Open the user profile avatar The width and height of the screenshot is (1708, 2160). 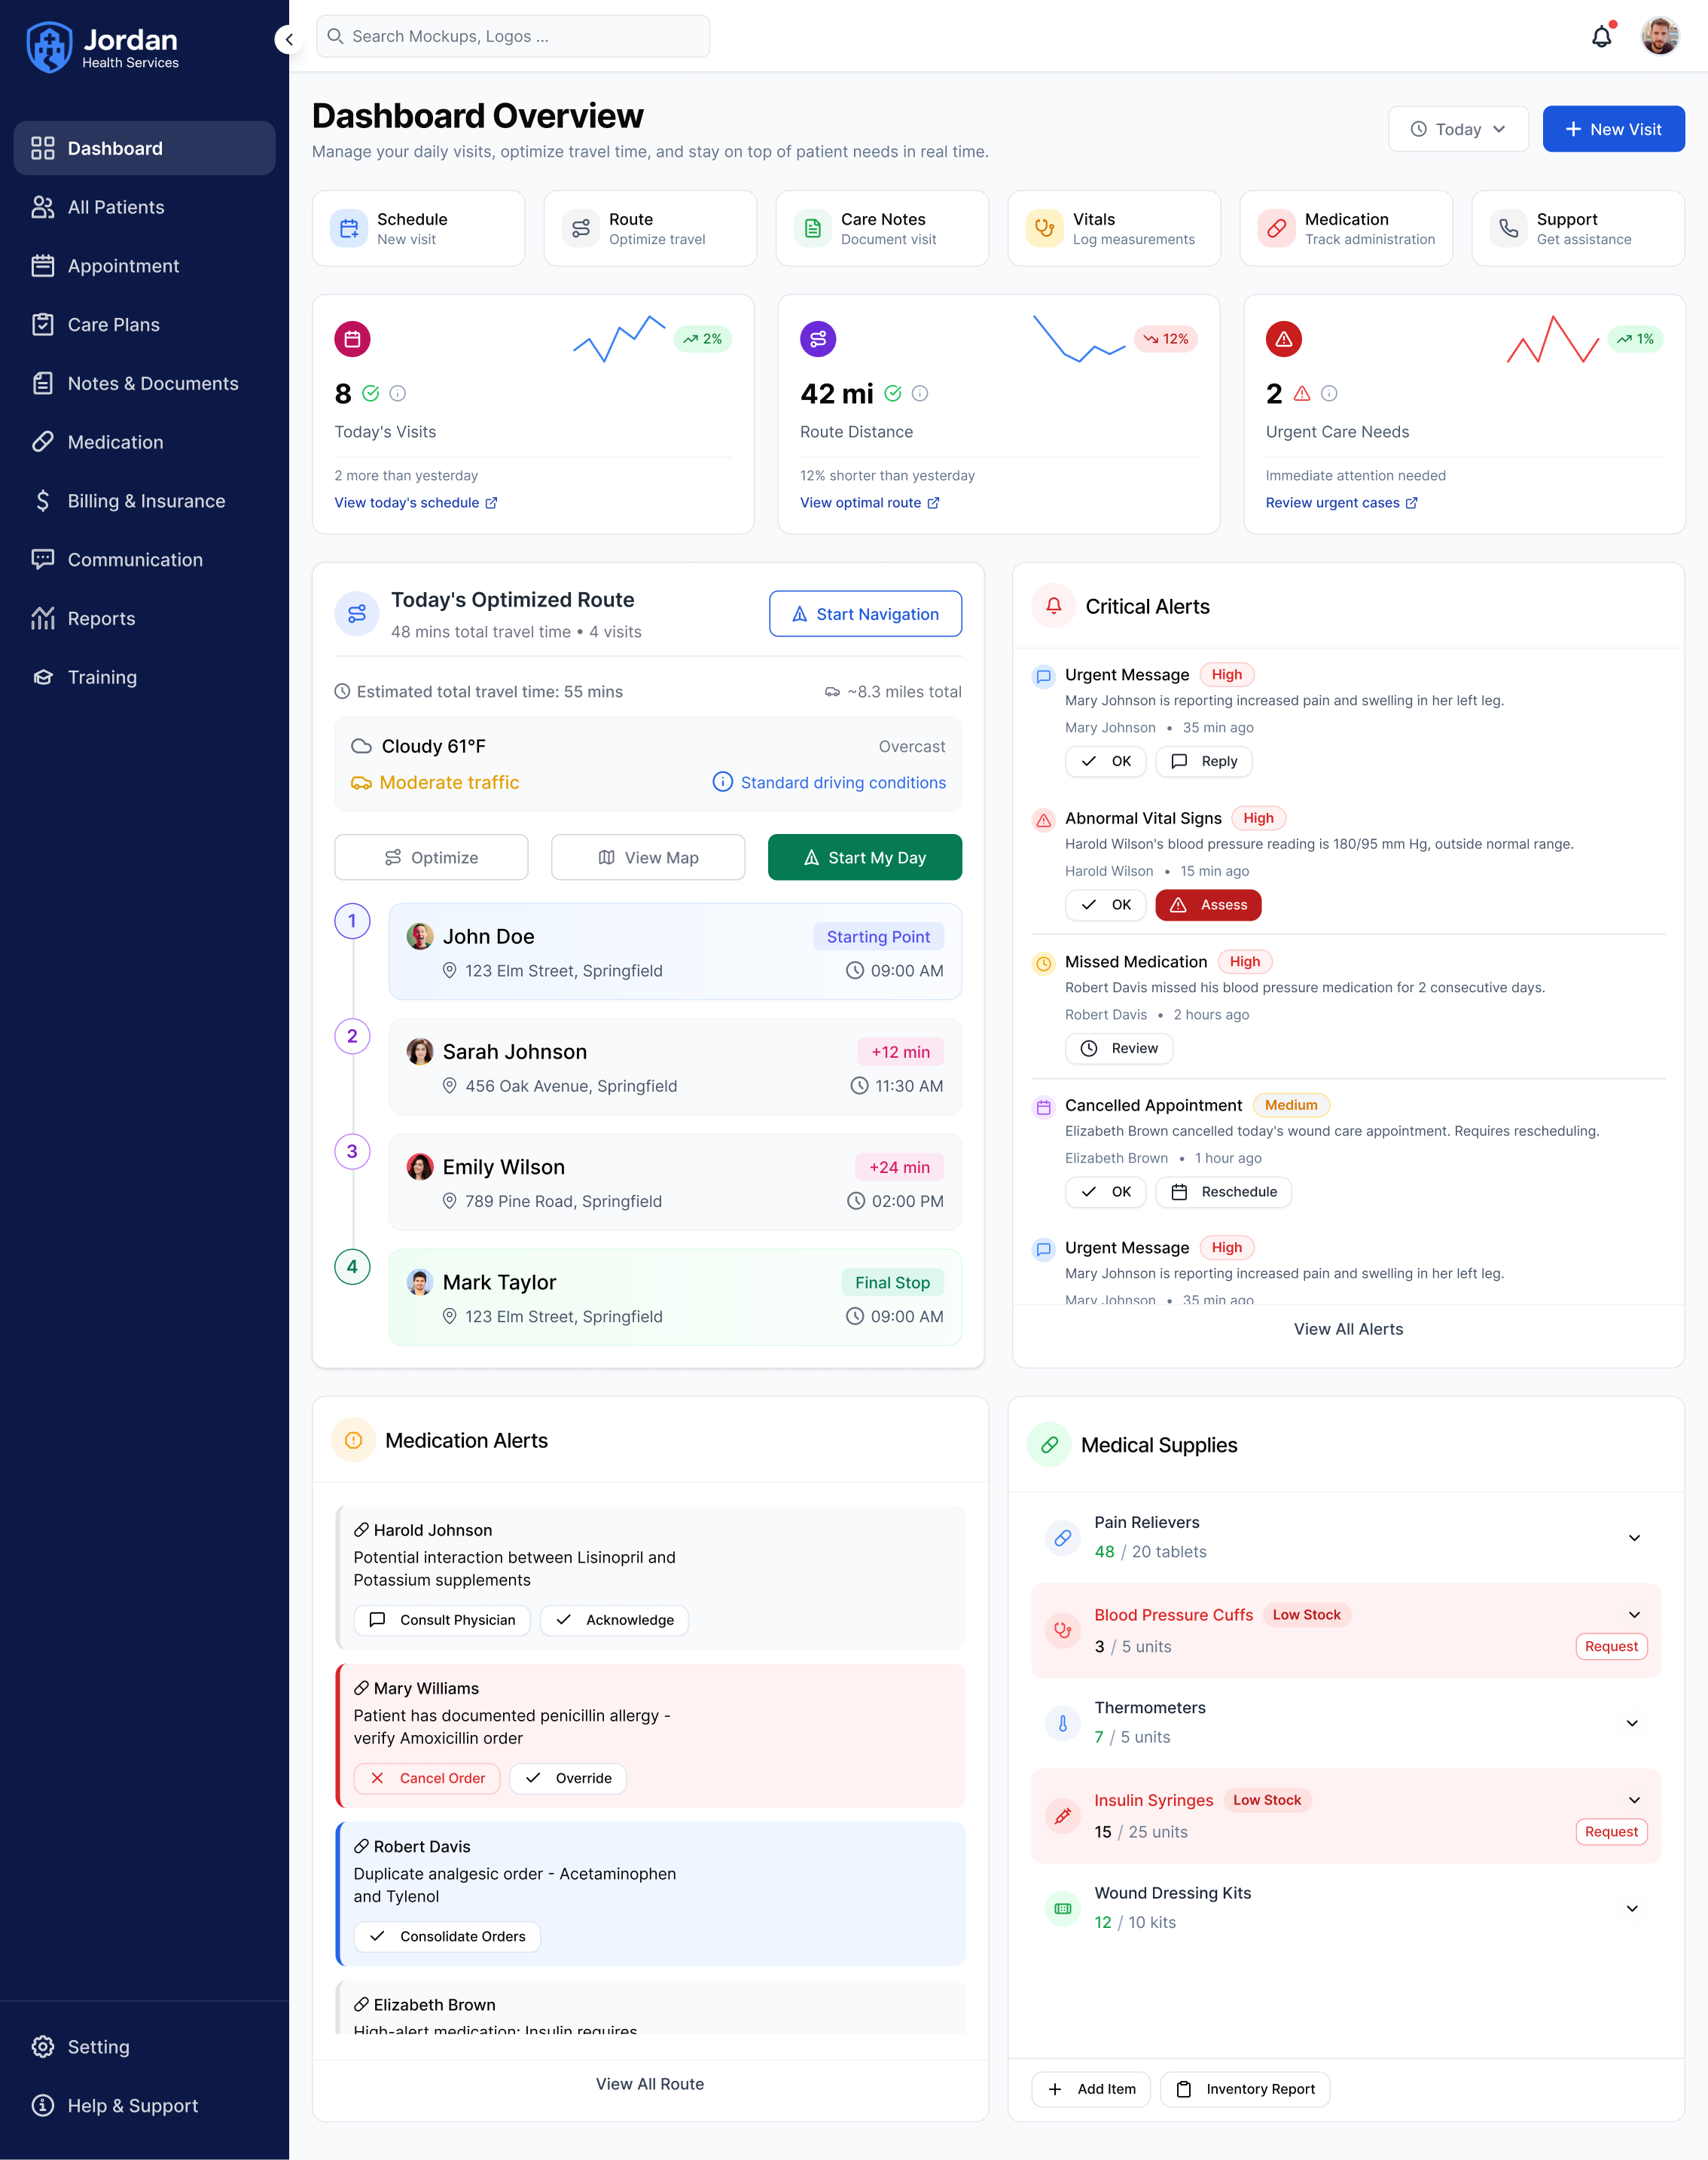click(1660, 37)
